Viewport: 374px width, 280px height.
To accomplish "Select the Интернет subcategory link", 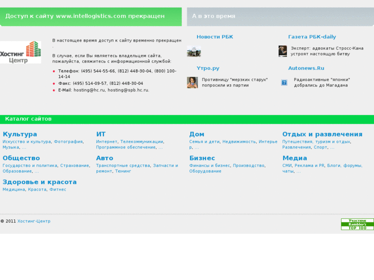I will 106,142.
